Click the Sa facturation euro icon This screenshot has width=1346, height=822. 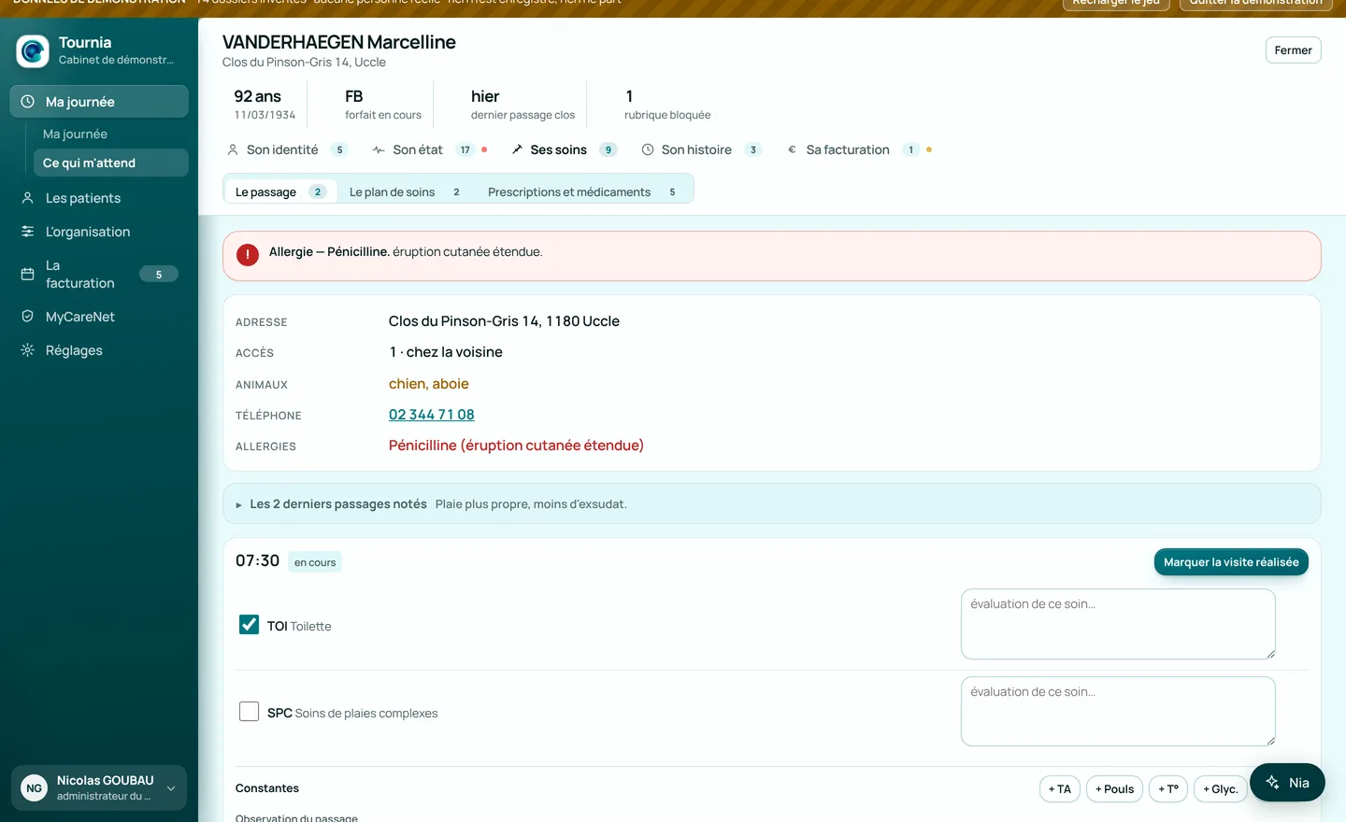(x=793, y=149)
